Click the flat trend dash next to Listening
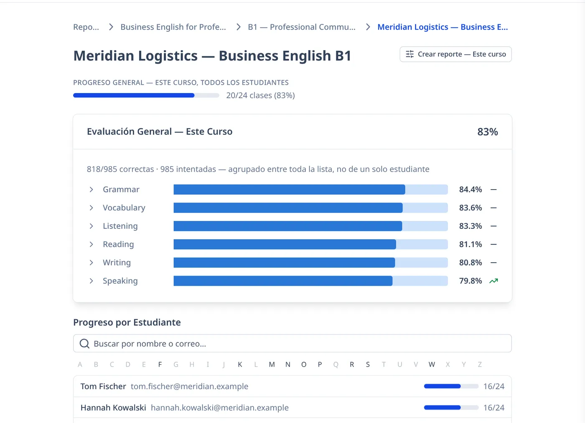 (x=493, y=226)
